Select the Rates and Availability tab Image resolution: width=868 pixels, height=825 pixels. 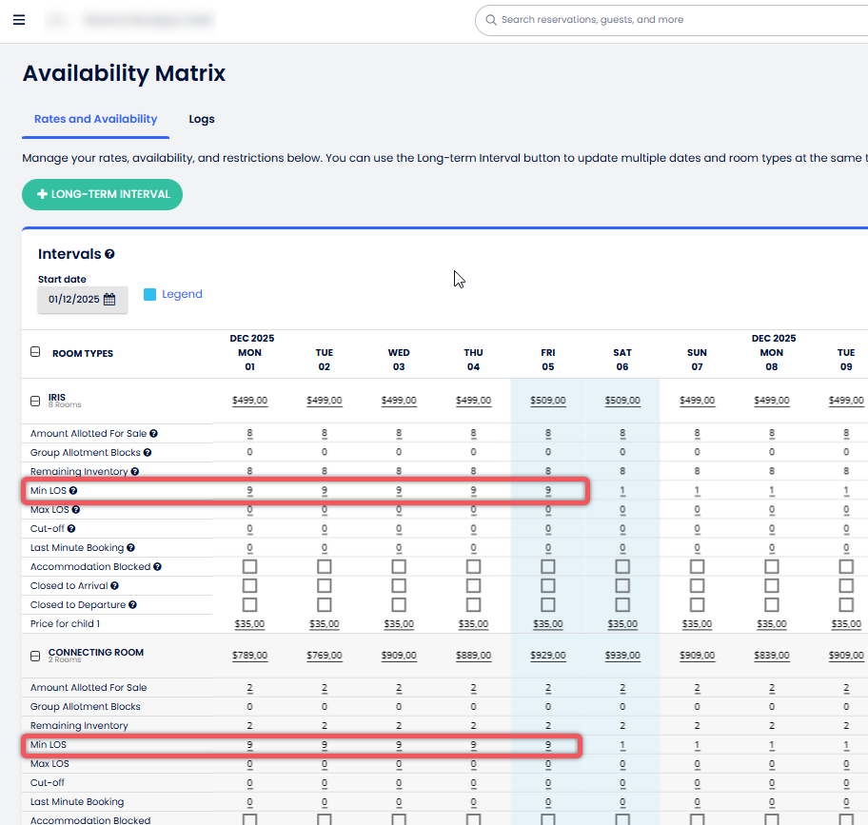pyautogui.click(x=95, y=119)
